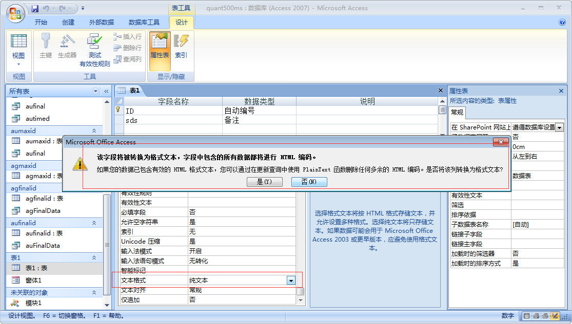Select 表1 : 表 in navigation pane
The height and width of the screenshot is (324, 572).
click(x=55, y=268)
